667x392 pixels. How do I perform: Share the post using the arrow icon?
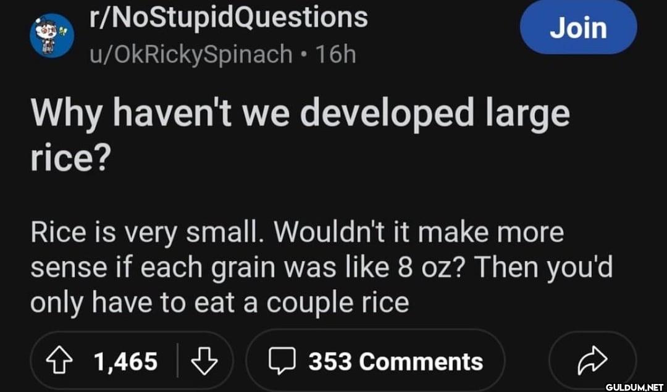(593, 361)
